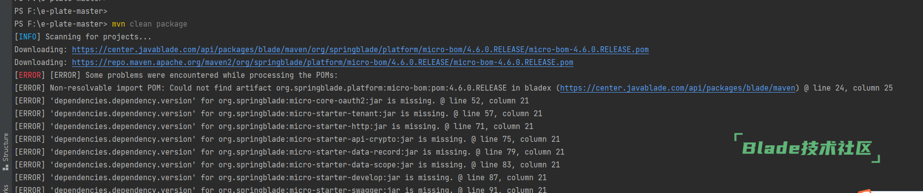This screenshot has height=193, width=923.
Task: Click the Blade技术社区 watermark logo
Action: (x=807, y=148)
